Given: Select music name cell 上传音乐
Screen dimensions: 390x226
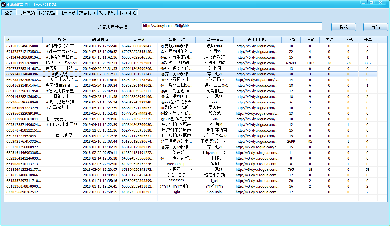Looking at the screenshot, I should coord(177,153).
